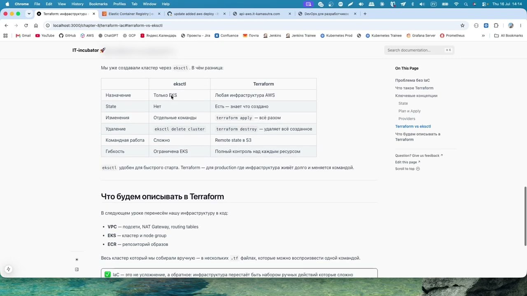Collapse the docs sidebar with the panel icon
This screenshot has height=296, width=527.
pyautogui.click(x=77, y=269)
